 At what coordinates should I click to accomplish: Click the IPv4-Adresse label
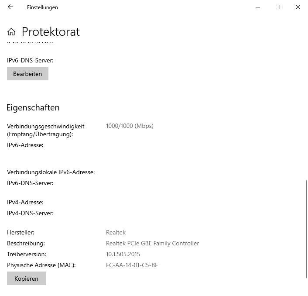[x=25, y=202]
